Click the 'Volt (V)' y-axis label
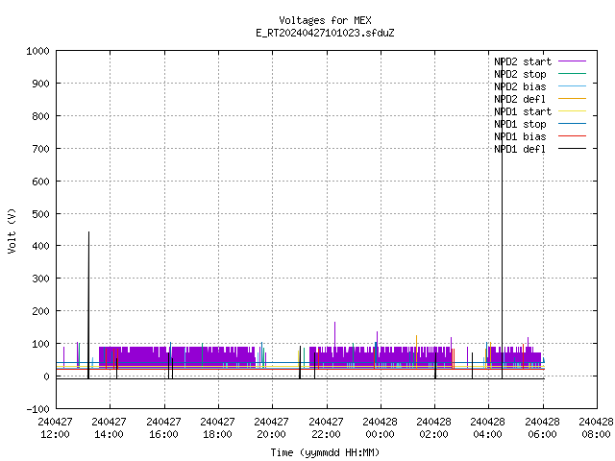The height and width of the screenshot is (461, 615). coord(12,230)
